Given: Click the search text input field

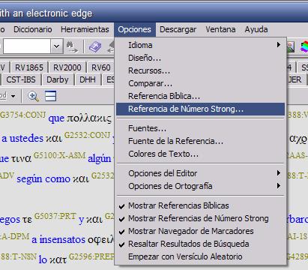Looking at the screenshot, I should click(x=27, y=46).
